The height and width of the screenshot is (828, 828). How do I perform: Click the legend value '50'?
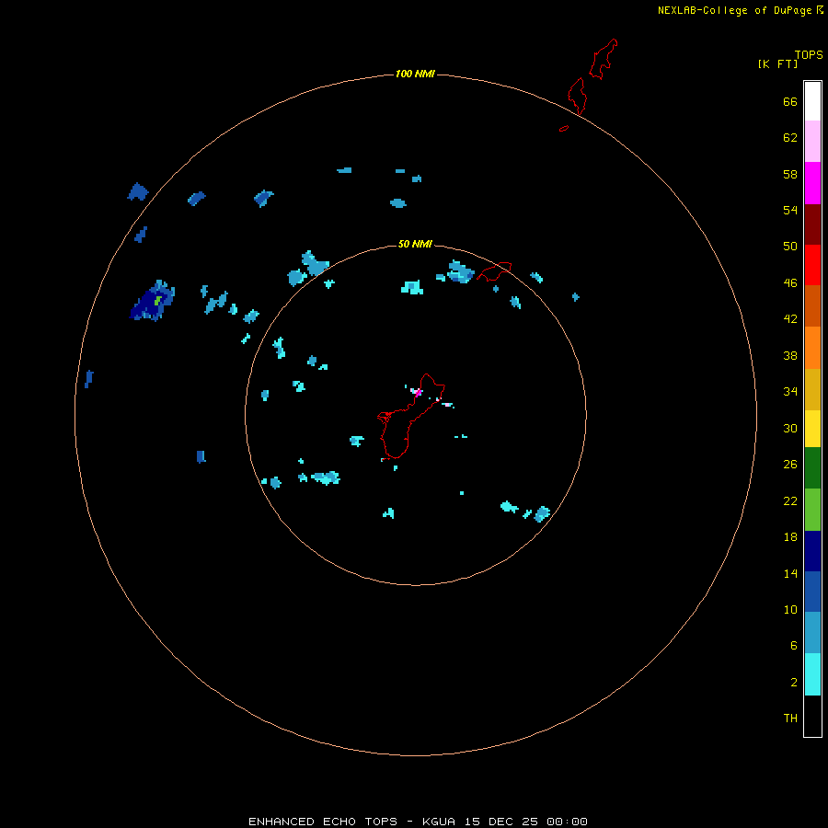coord(790,247)
